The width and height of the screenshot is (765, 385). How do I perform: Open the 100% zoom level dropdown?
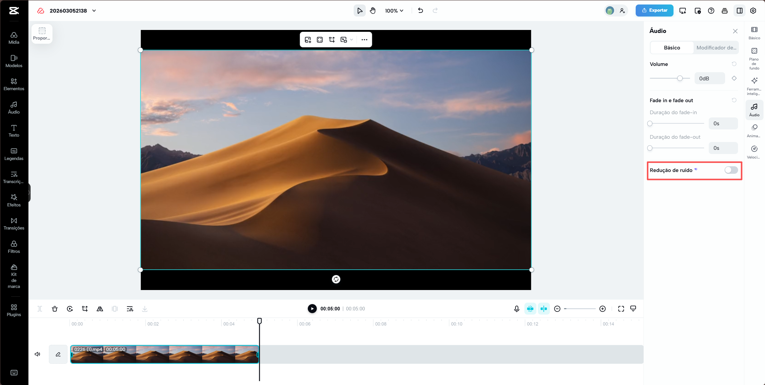[x=394, y=10]
